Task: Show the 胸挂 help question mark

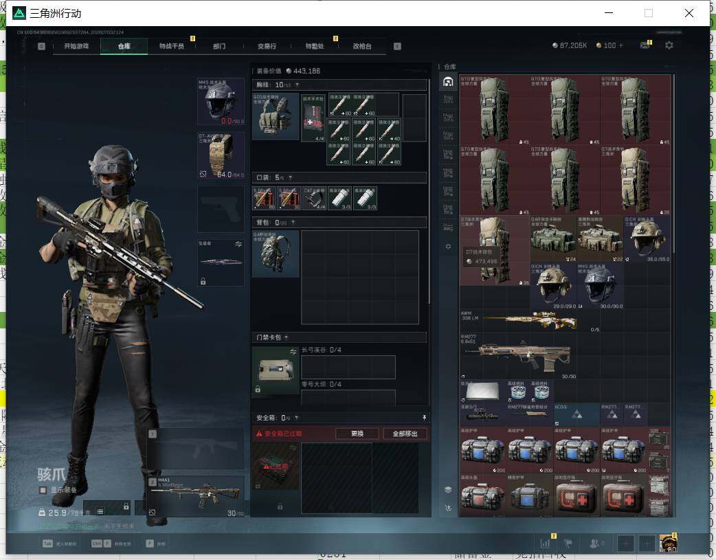Action: [297, 85]
